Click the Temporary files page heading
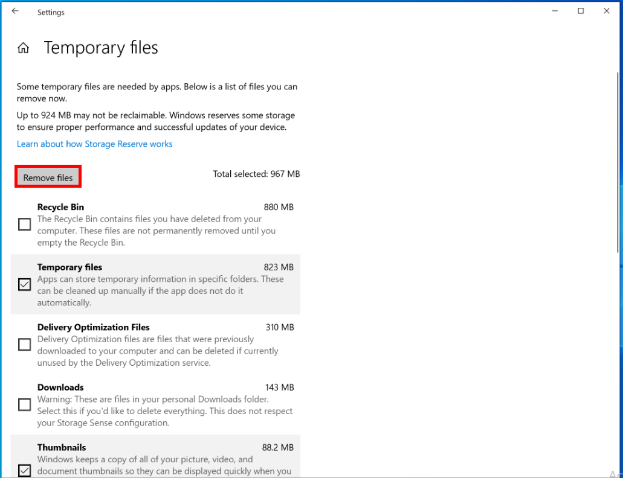Viewport: 623px width, 478px height. [101, 48]
